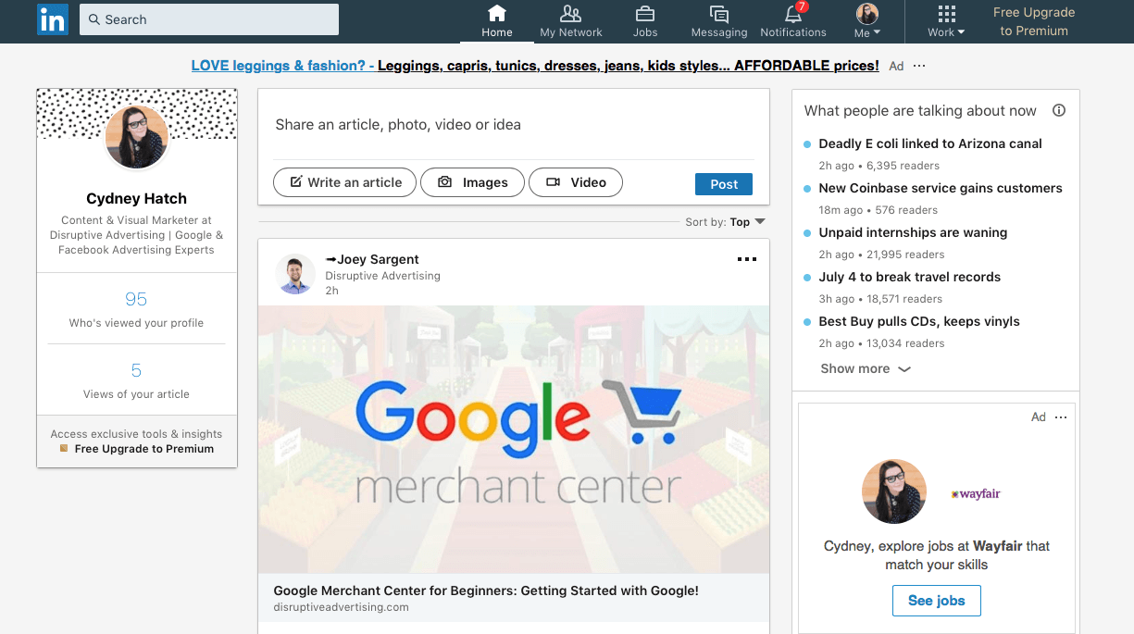Open Notifications bell icon
The width and height of the screenshot is (1134, 634).
tap(793, 13)
